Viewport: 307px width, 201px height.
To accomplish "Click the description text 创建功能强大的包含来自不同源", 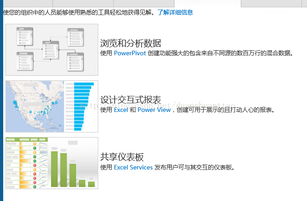I will (220, 53).
